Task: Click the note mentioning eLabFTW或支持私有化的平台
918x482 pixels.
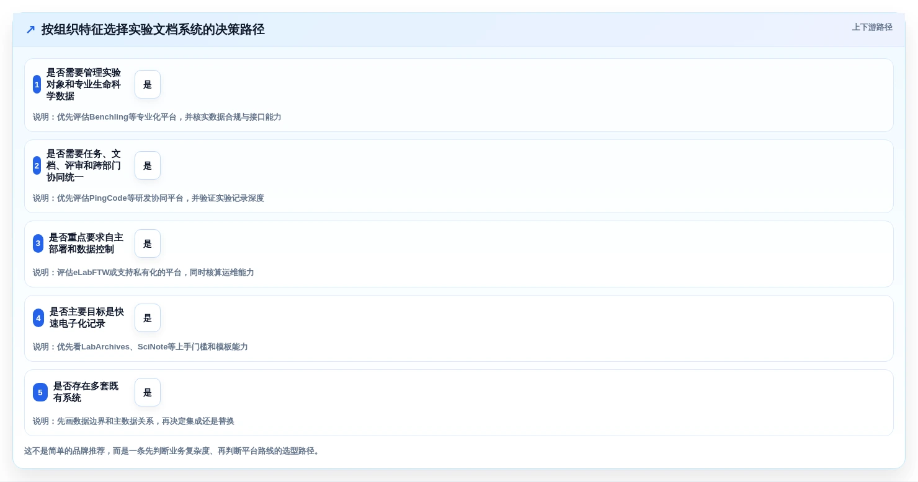Action: (x=143, y=273)
